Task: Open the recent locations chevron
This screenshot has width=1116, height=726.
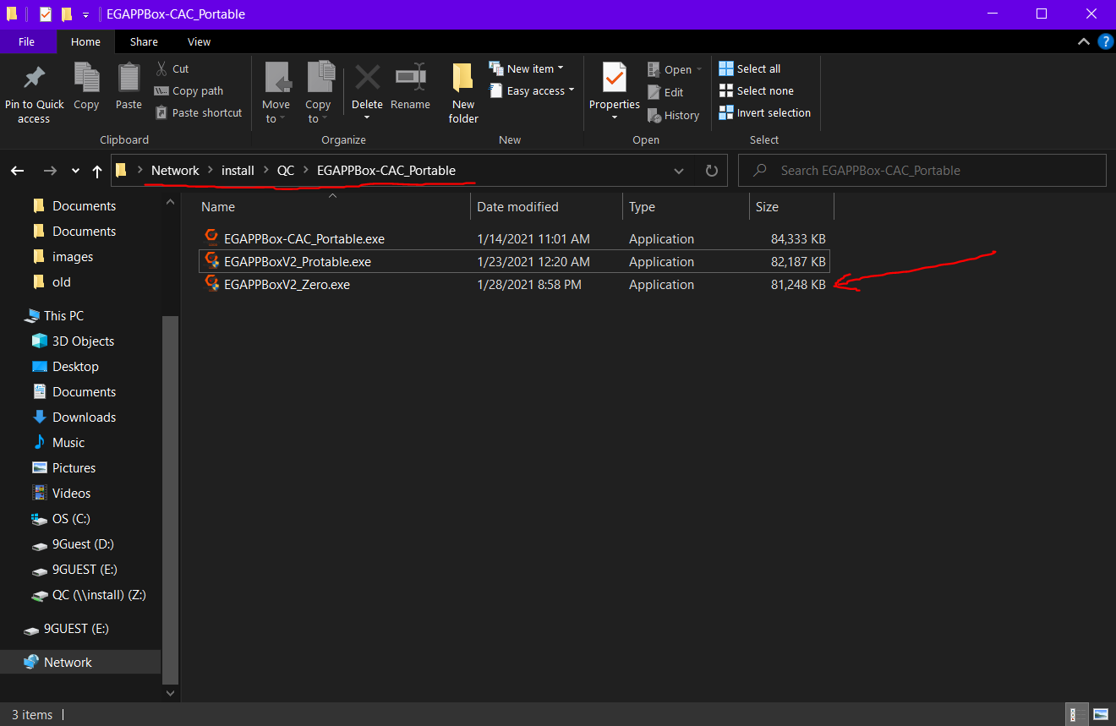Action: (x=75, y=171)
